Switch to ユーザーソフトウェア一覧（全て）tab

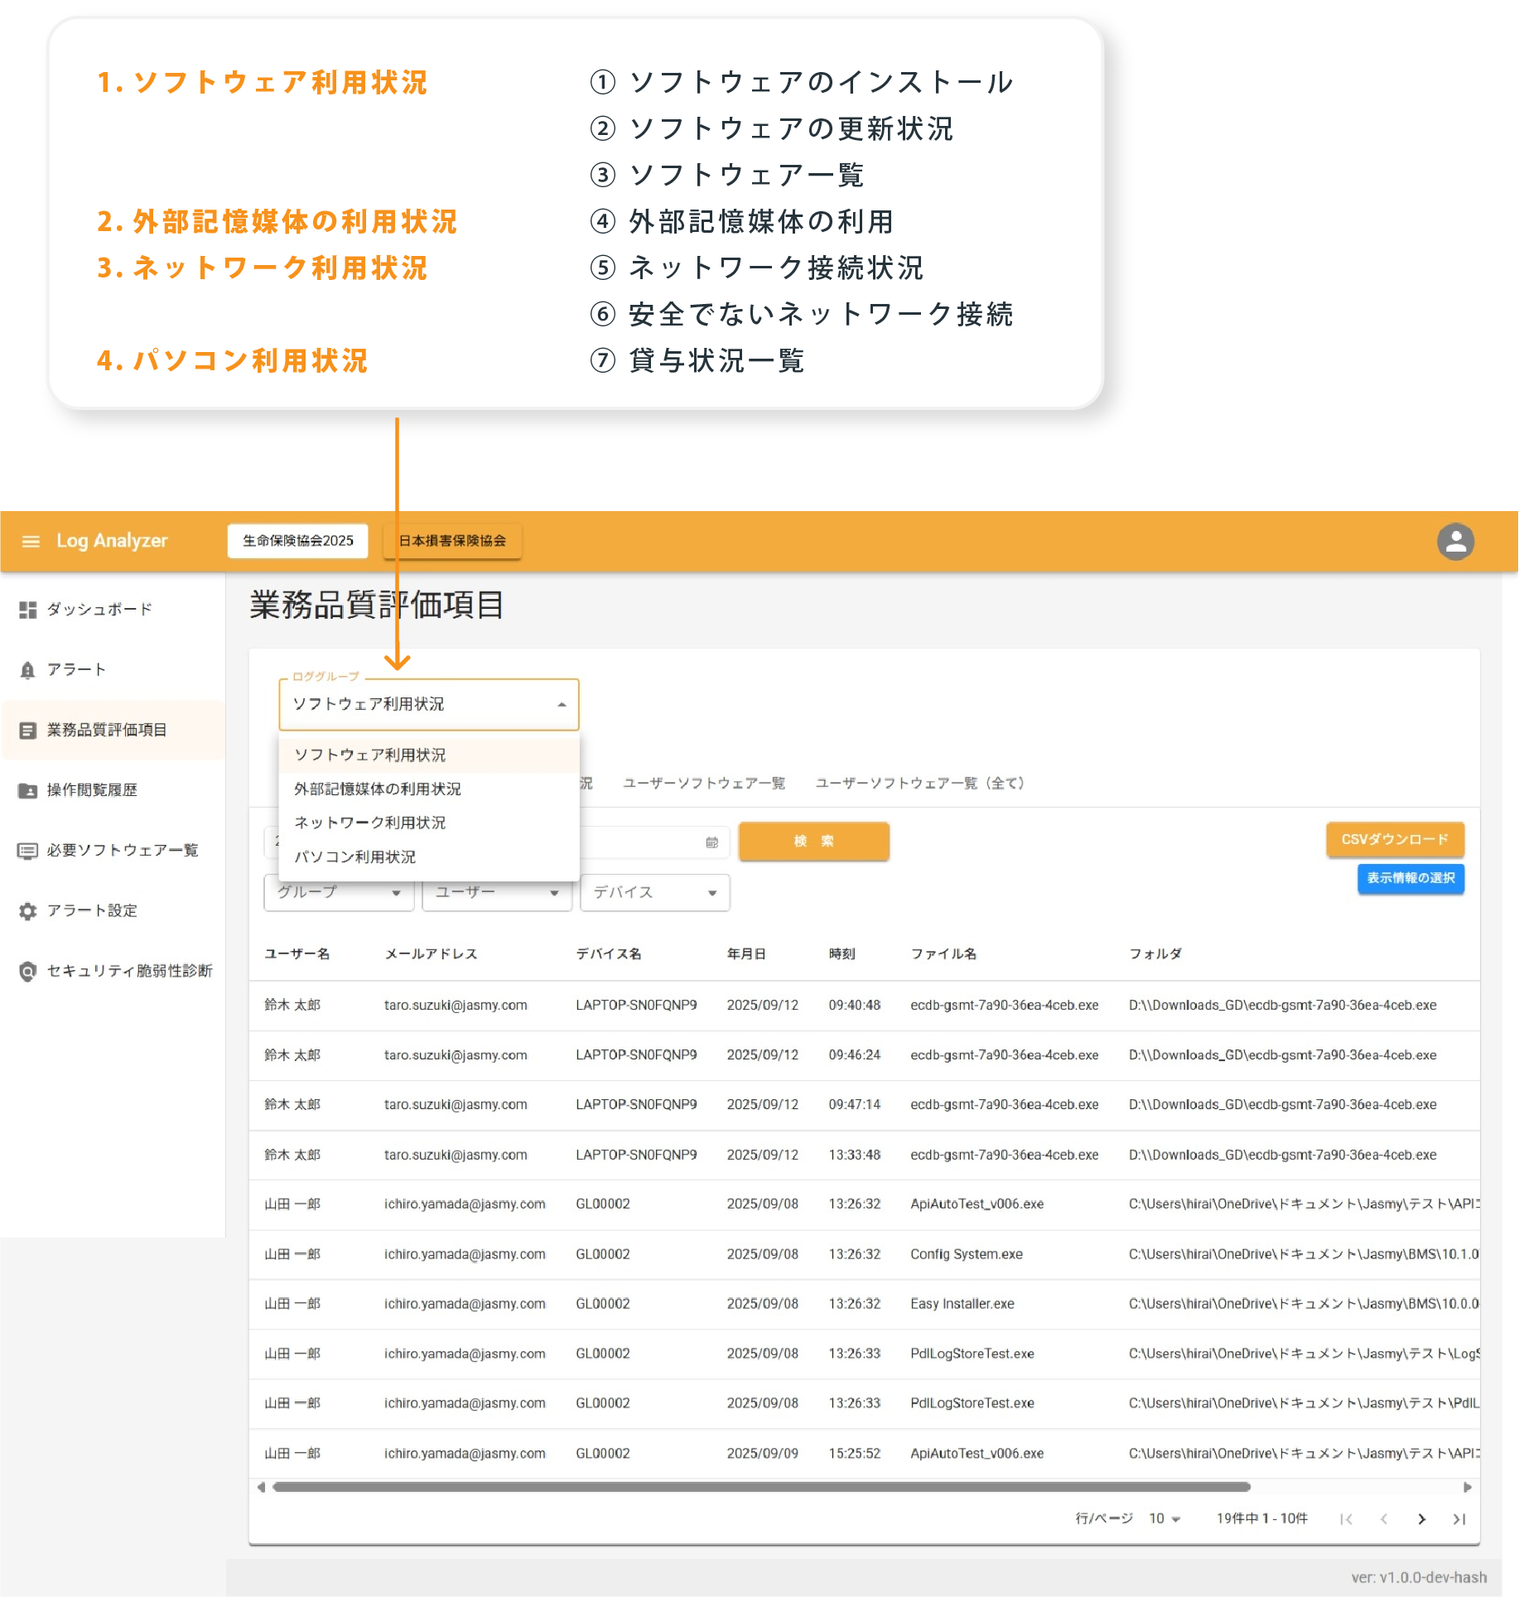pyautogui.click(x=920, y=784)
